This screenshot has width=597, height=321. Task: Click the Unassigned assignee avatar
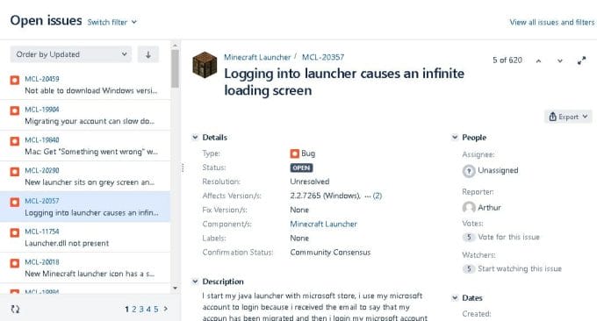pos(469,171)
